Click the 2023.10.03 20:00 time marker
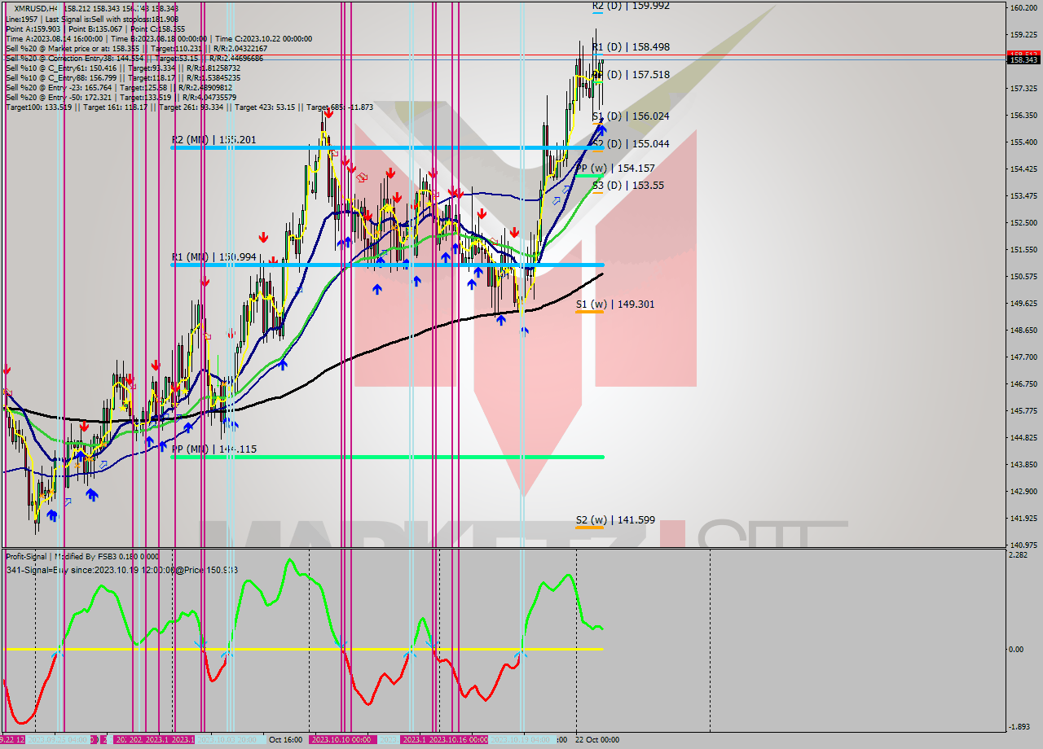The image size is (1043, 749). coord(229,740)
